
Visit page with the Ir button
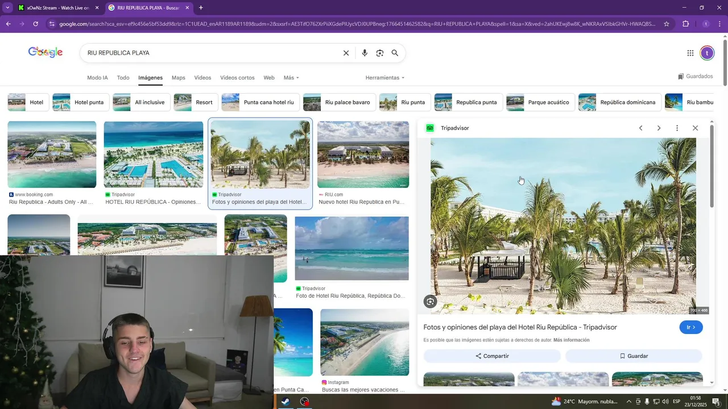(x=691, y=327)
